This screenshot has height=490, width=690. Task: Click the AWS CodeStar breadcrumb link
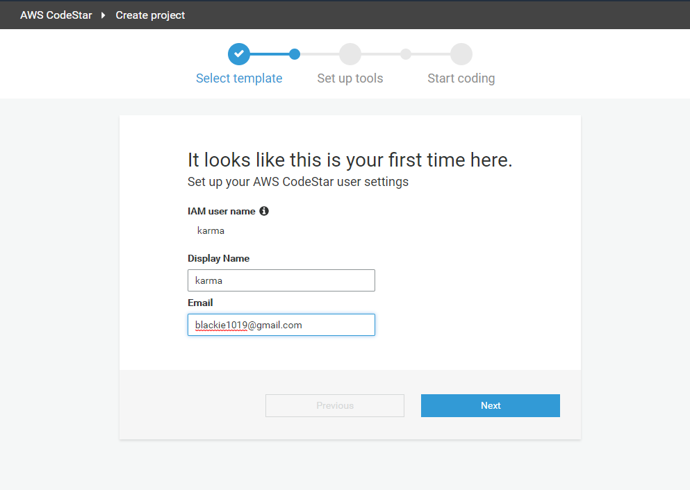pyautogui.click(x=56, y=15)
